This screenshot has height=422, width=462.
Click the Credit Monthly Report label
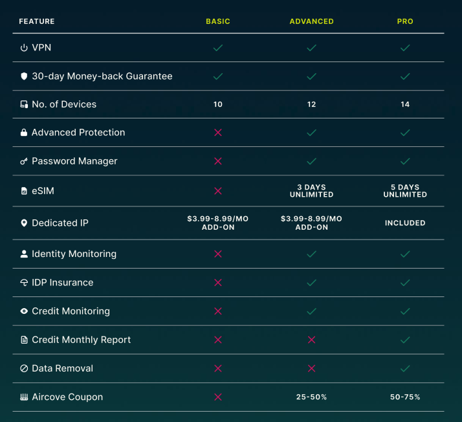click(x=82, y=340)
